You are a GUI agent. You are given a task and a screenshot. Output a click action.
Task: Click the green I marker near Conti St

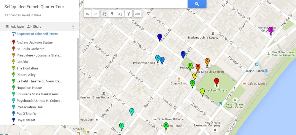(x=122, y=127)
